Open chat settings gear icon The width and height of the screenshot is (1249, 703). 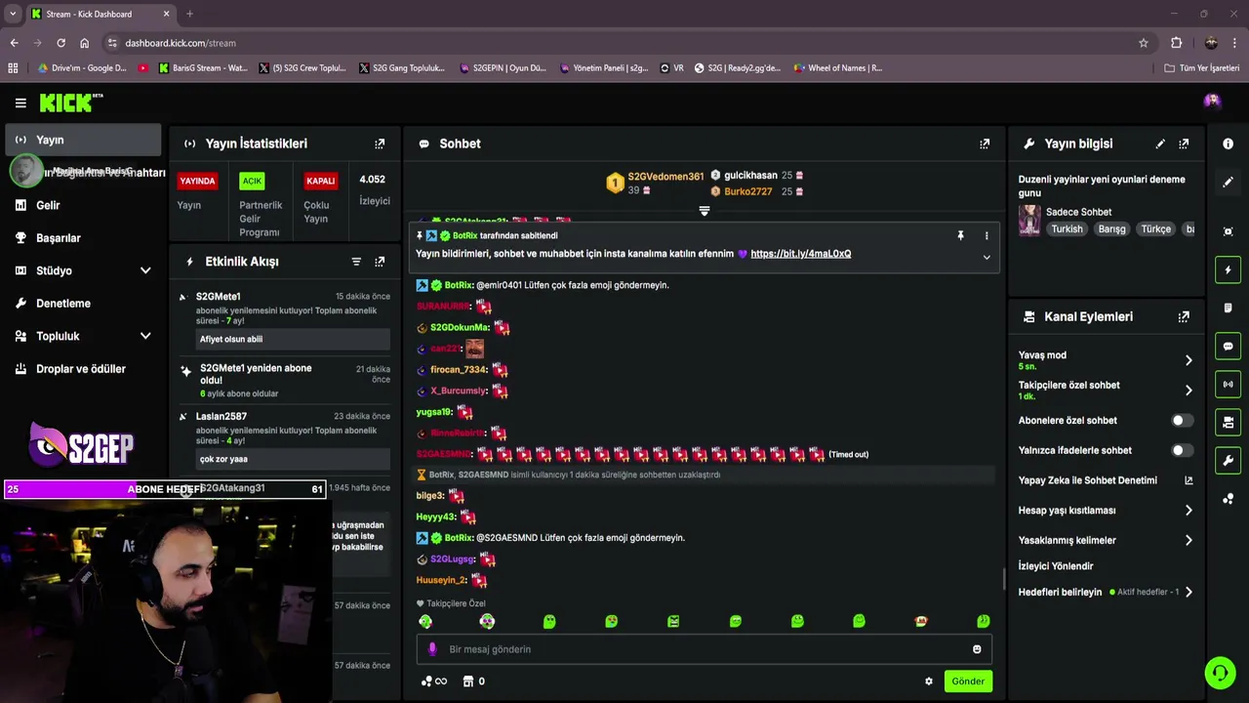[929, 682]
